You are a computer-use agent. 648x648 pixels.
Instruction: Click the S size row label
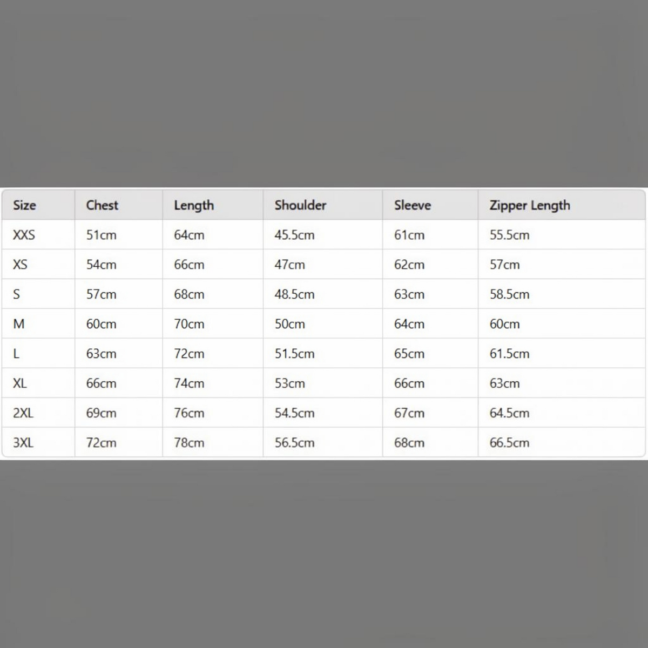coord(16,294)
